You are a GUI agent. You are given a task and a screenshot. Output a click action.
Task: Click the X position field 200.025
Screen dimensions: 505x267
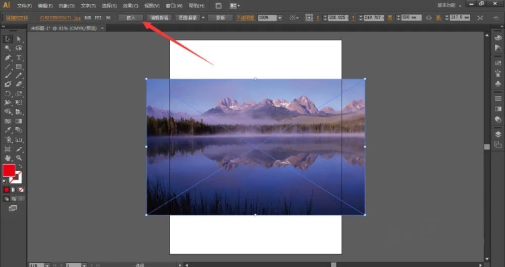pos(338,17)
